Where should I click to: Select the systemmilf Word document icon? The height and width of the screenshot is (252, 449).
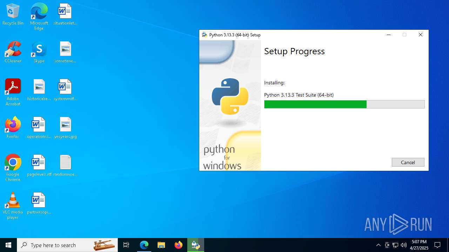65,90
